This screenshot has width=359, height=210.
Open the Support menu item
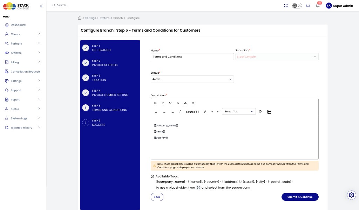coord(16,90)
